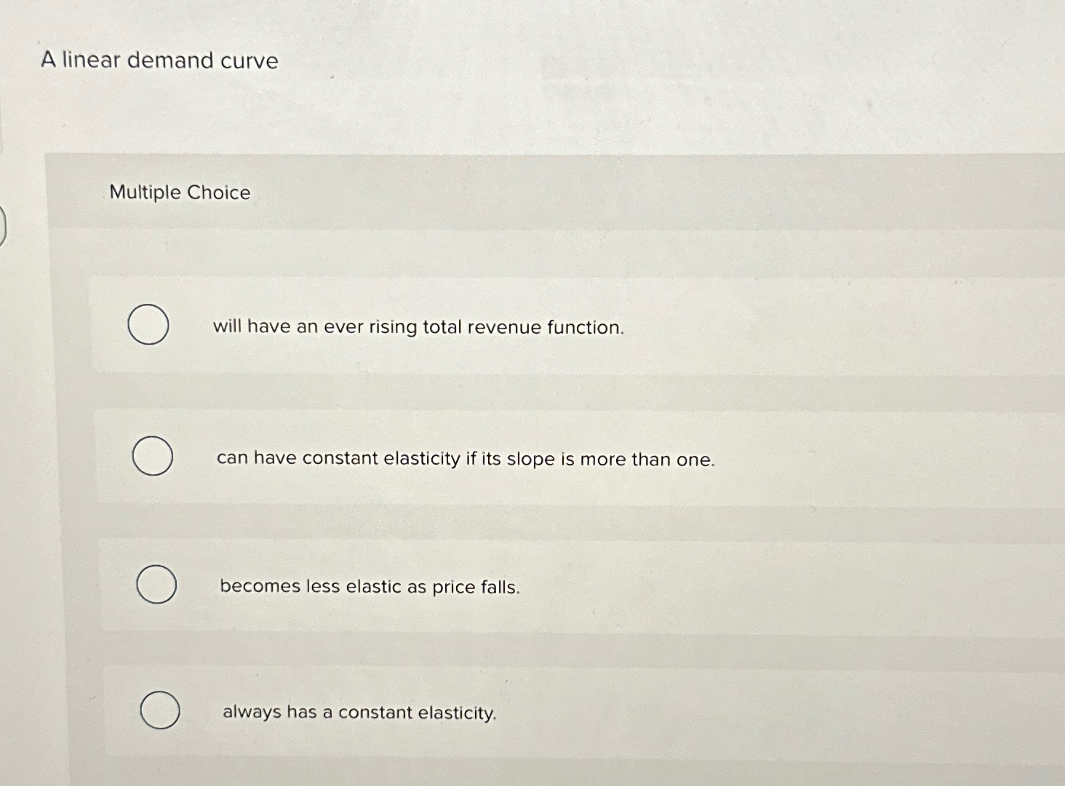Click the answer text 'can have constant elasticity if its slope is more than one'
Viewport: 1065px width, 786px height.
pos(466,459)
